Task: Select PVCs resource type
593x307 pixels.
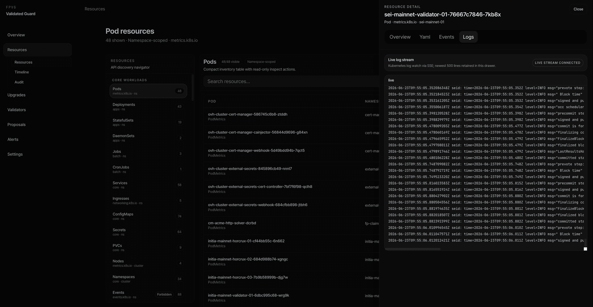Action: pyautogui.click(x=148, y=248)
